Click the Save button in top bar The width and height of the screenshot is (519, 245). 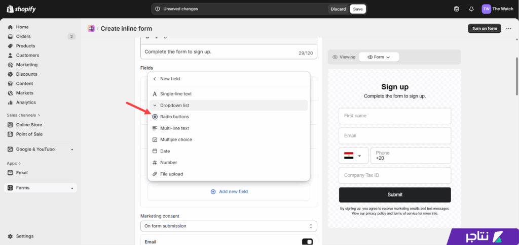click(x=358, y=9)
